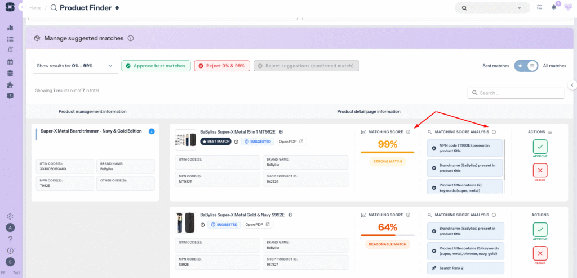This screenshot has height=278, width=577.
Task: Collapse the right side panel chevron
Action: (572, 85)
